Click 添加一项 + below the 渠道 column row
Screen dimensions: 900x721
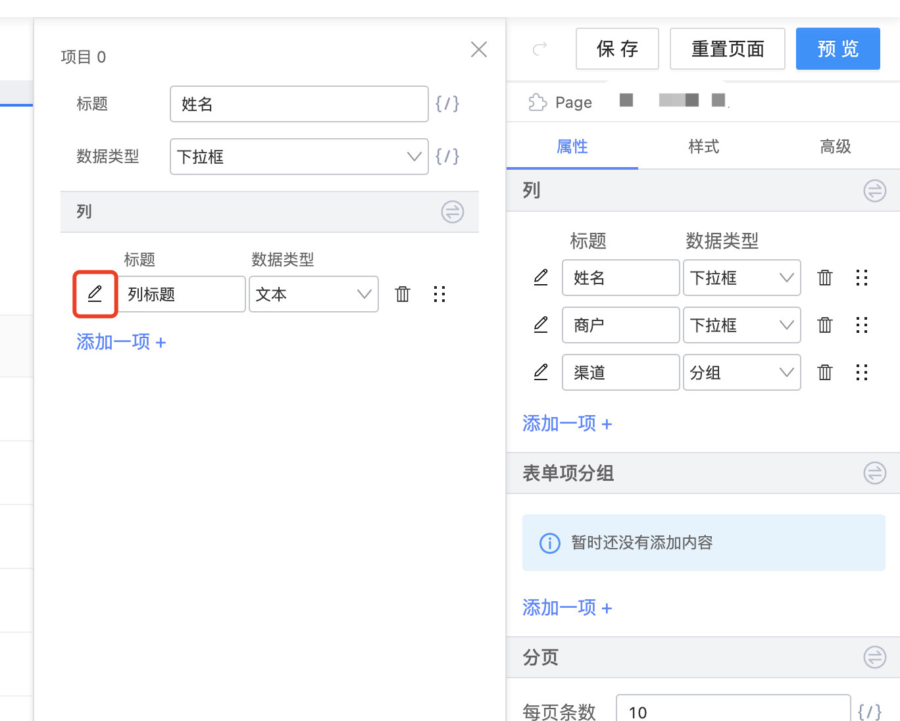567,424
